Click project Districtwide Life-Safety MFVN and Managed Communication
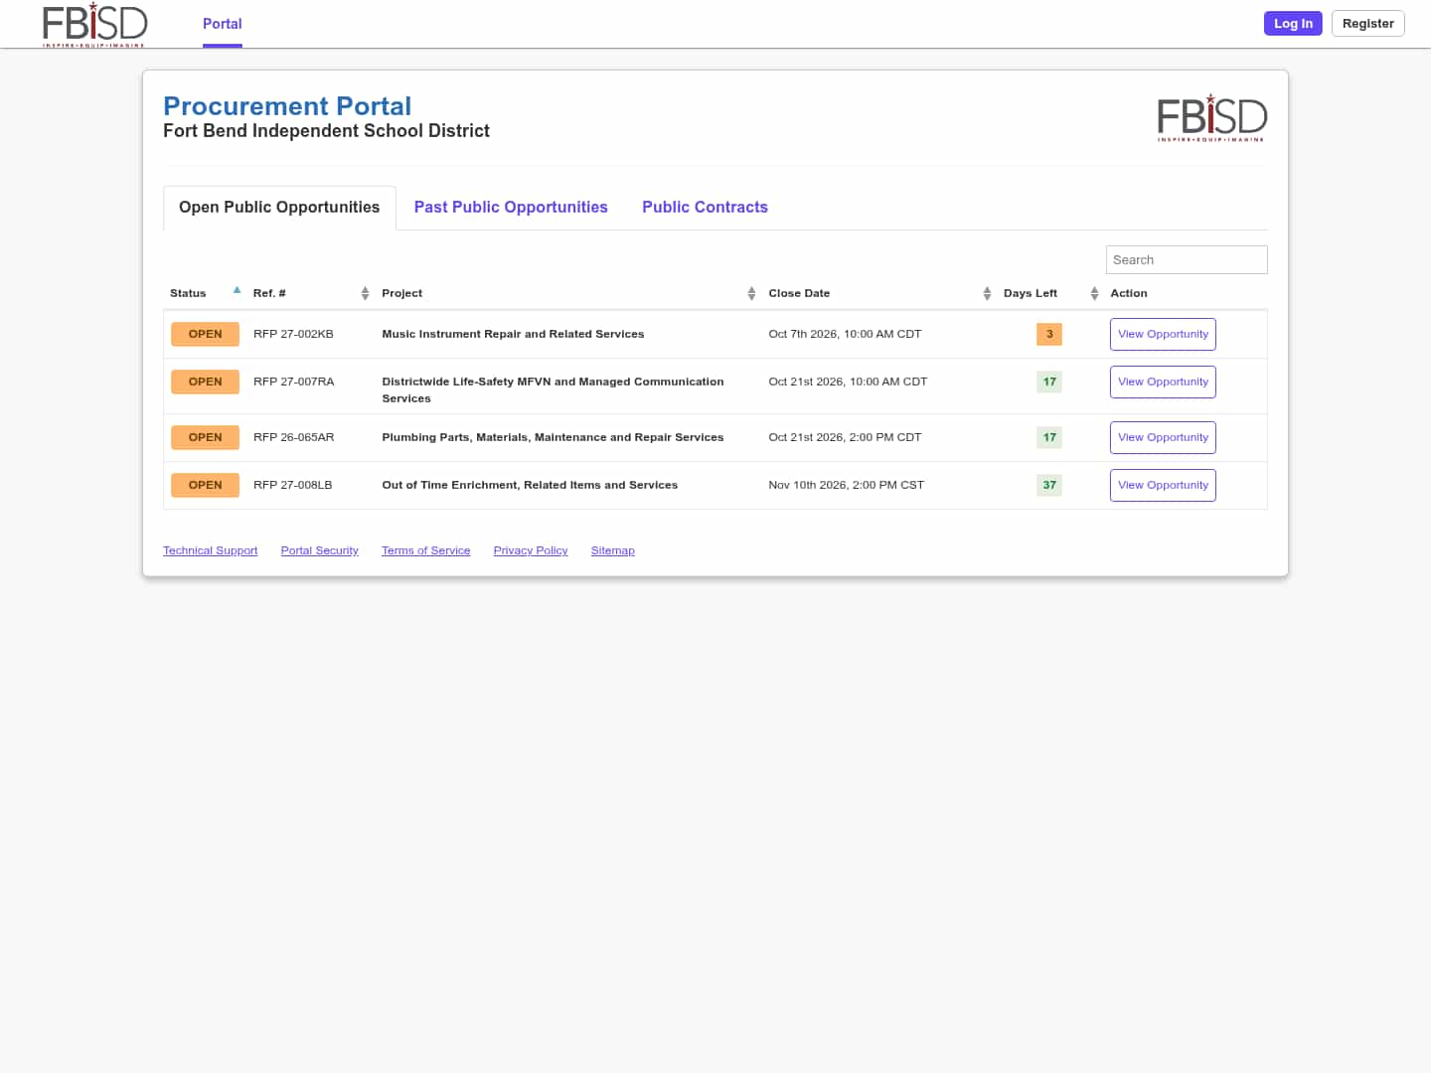1431x1073 pixels. 553,390
